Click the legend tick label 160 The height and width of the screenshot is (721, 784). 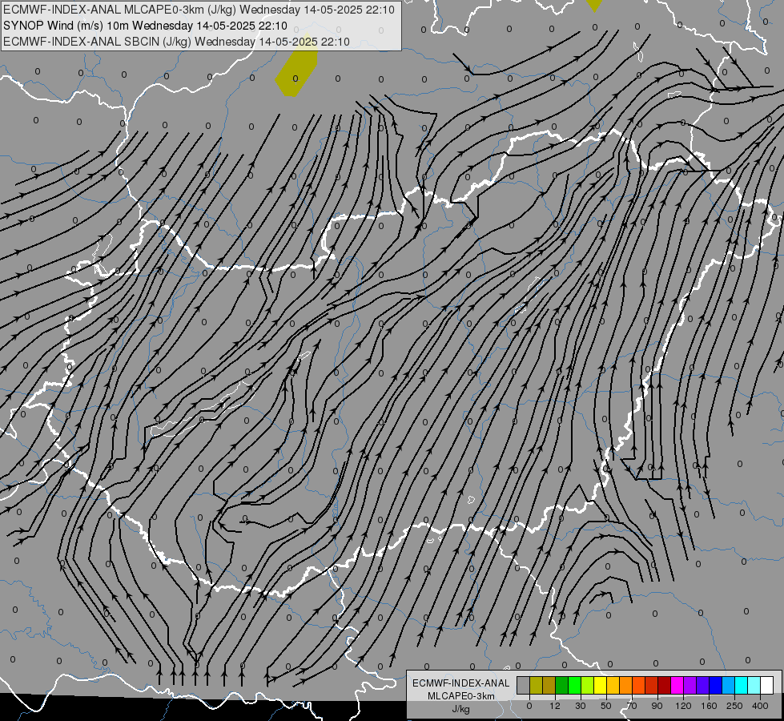[x=709, y=706]
